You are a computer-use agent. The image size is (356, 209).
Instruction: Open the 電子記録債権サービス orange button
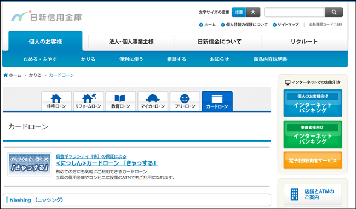click(x=313, y=160)
